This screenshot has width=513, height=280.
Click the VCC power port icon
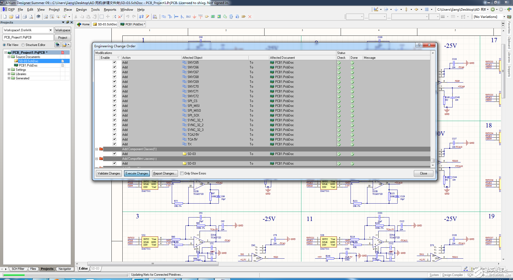(201, 17)
